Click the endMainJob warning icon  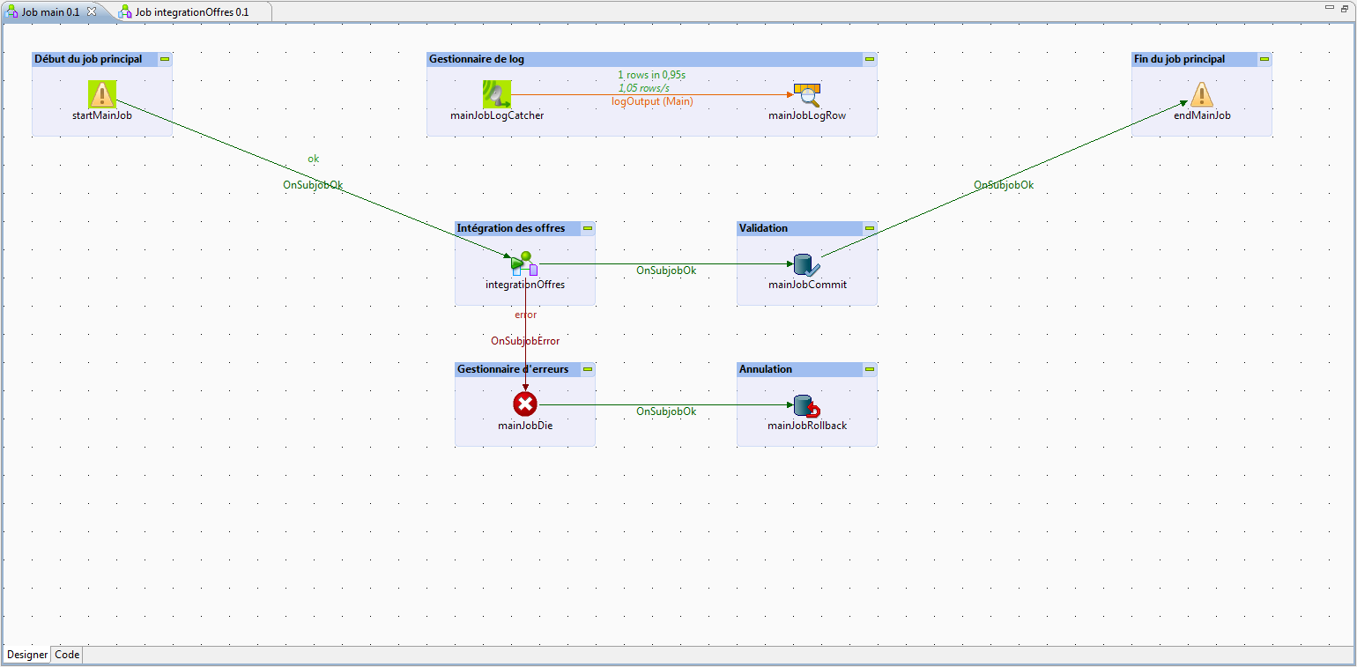pyautogui.click(x=1202, y=94)
